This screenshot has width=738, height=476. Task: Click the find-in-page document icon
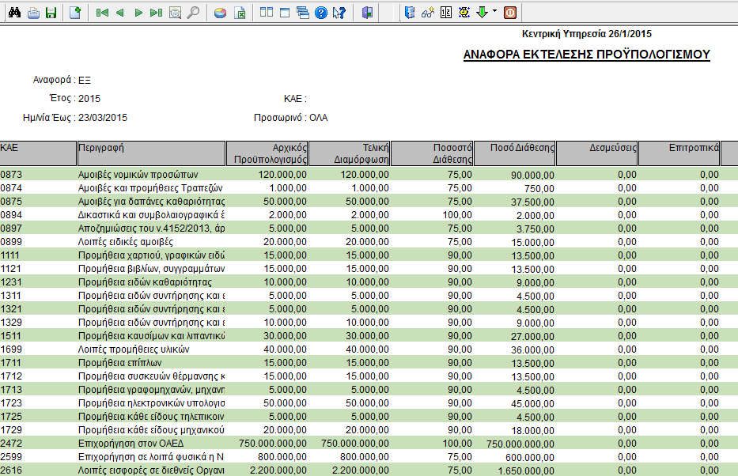pos(175,13)
